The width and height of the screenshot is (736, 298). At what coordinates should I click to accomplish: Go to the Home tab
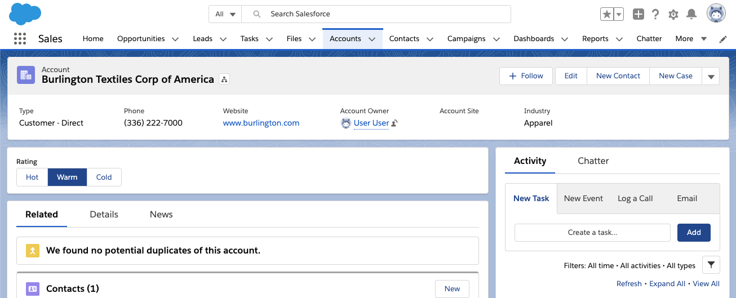click(93, 39)
